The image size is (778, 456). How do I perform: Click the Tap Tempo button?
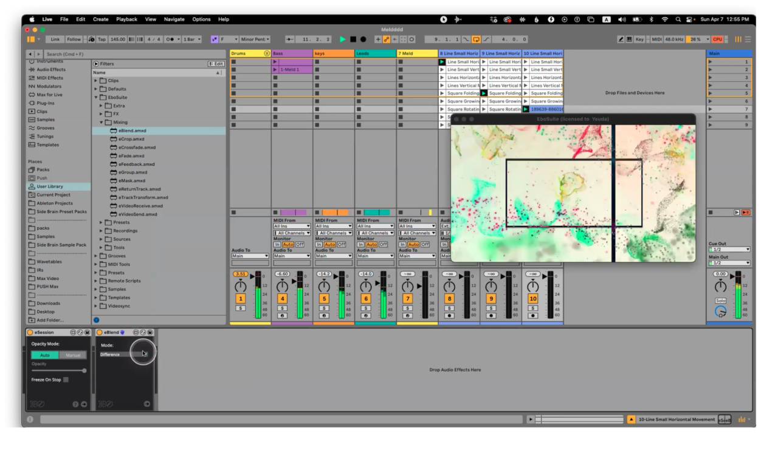102,39
